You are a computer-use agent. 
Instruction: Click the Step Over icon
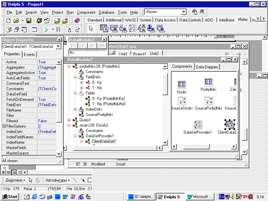click(x=77, y=29)
